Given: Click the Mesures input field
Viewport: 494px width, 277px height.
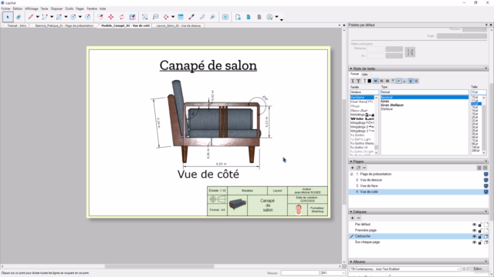Looking at the screenshot, I should pyautogui.click(x=299, y=273).
